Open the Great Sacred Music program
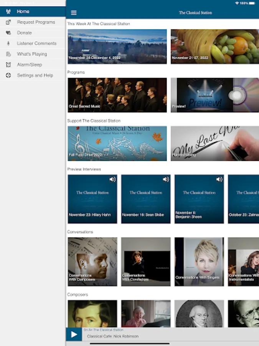Viewport: 259px width, 346px height. tap(117, 95)
